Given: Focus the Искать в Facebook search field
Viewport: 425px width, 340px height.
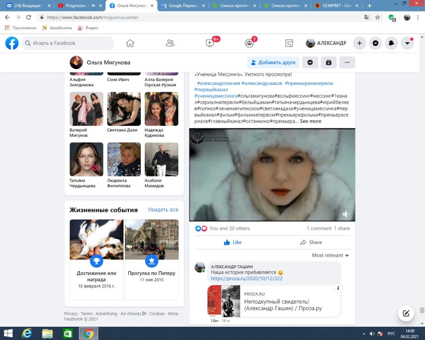Looking at the screenshot, I should tap(68, 43).
